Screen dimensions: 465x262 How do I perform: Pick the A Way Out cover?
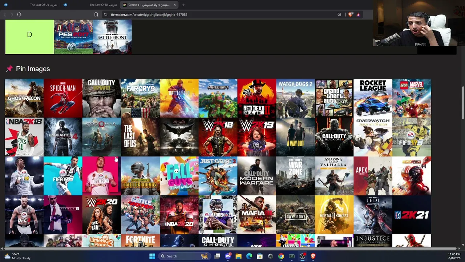295,137
